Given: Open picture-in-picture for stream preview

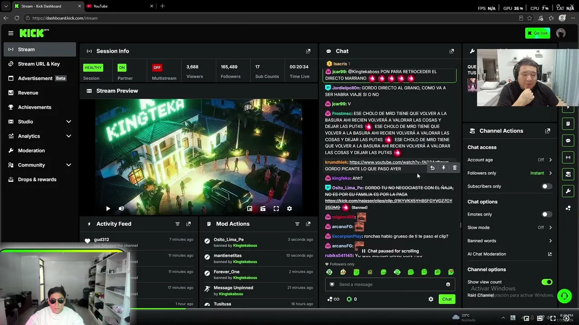Looking at the screenshot, I should 250,209.
